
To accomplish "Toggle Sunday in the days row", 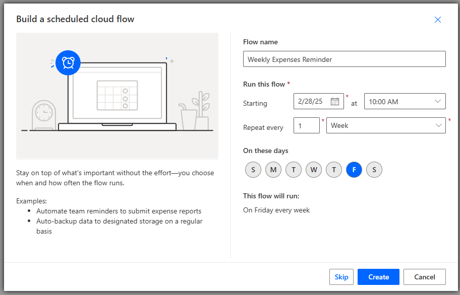I will (253, 170).
